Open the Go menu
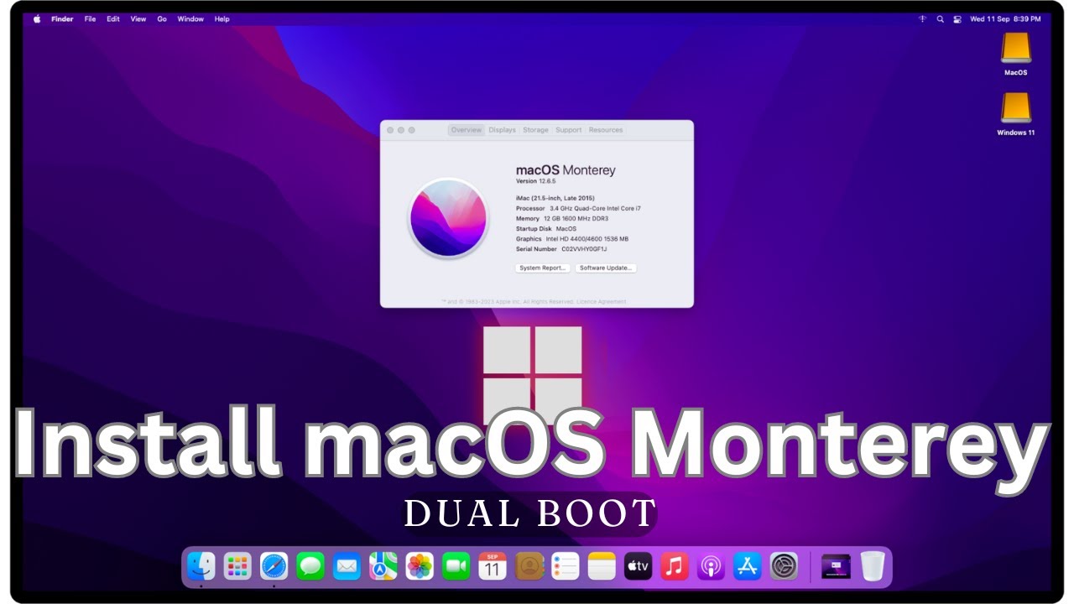 point(162,18)
